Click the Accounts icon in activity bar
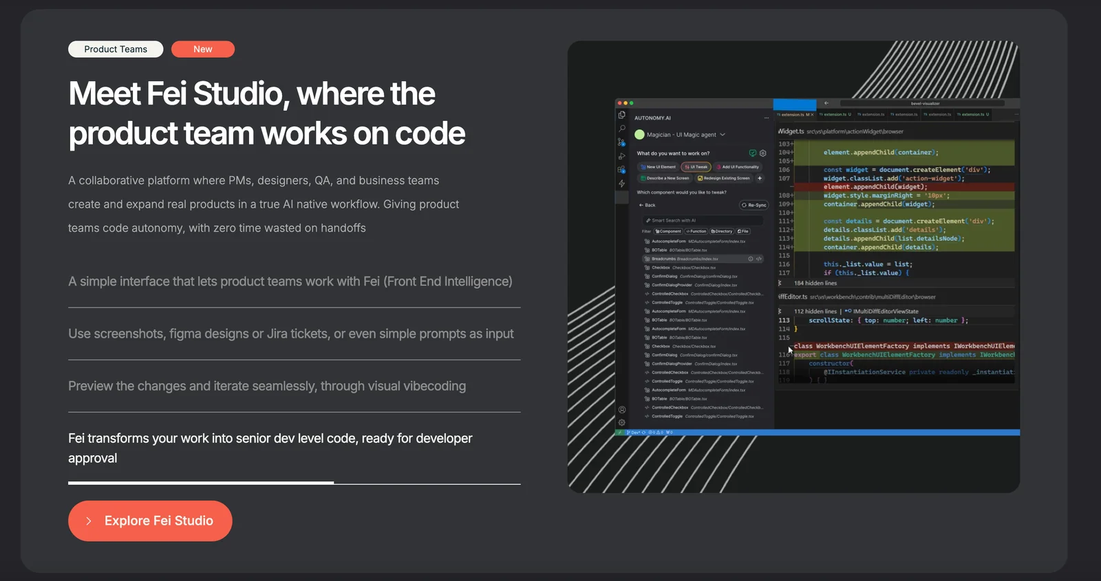1101x581 pixels. [622, 410]
